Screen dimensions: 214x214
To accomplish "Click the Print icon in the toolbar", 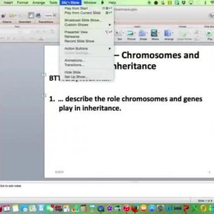I will (38, 15).
